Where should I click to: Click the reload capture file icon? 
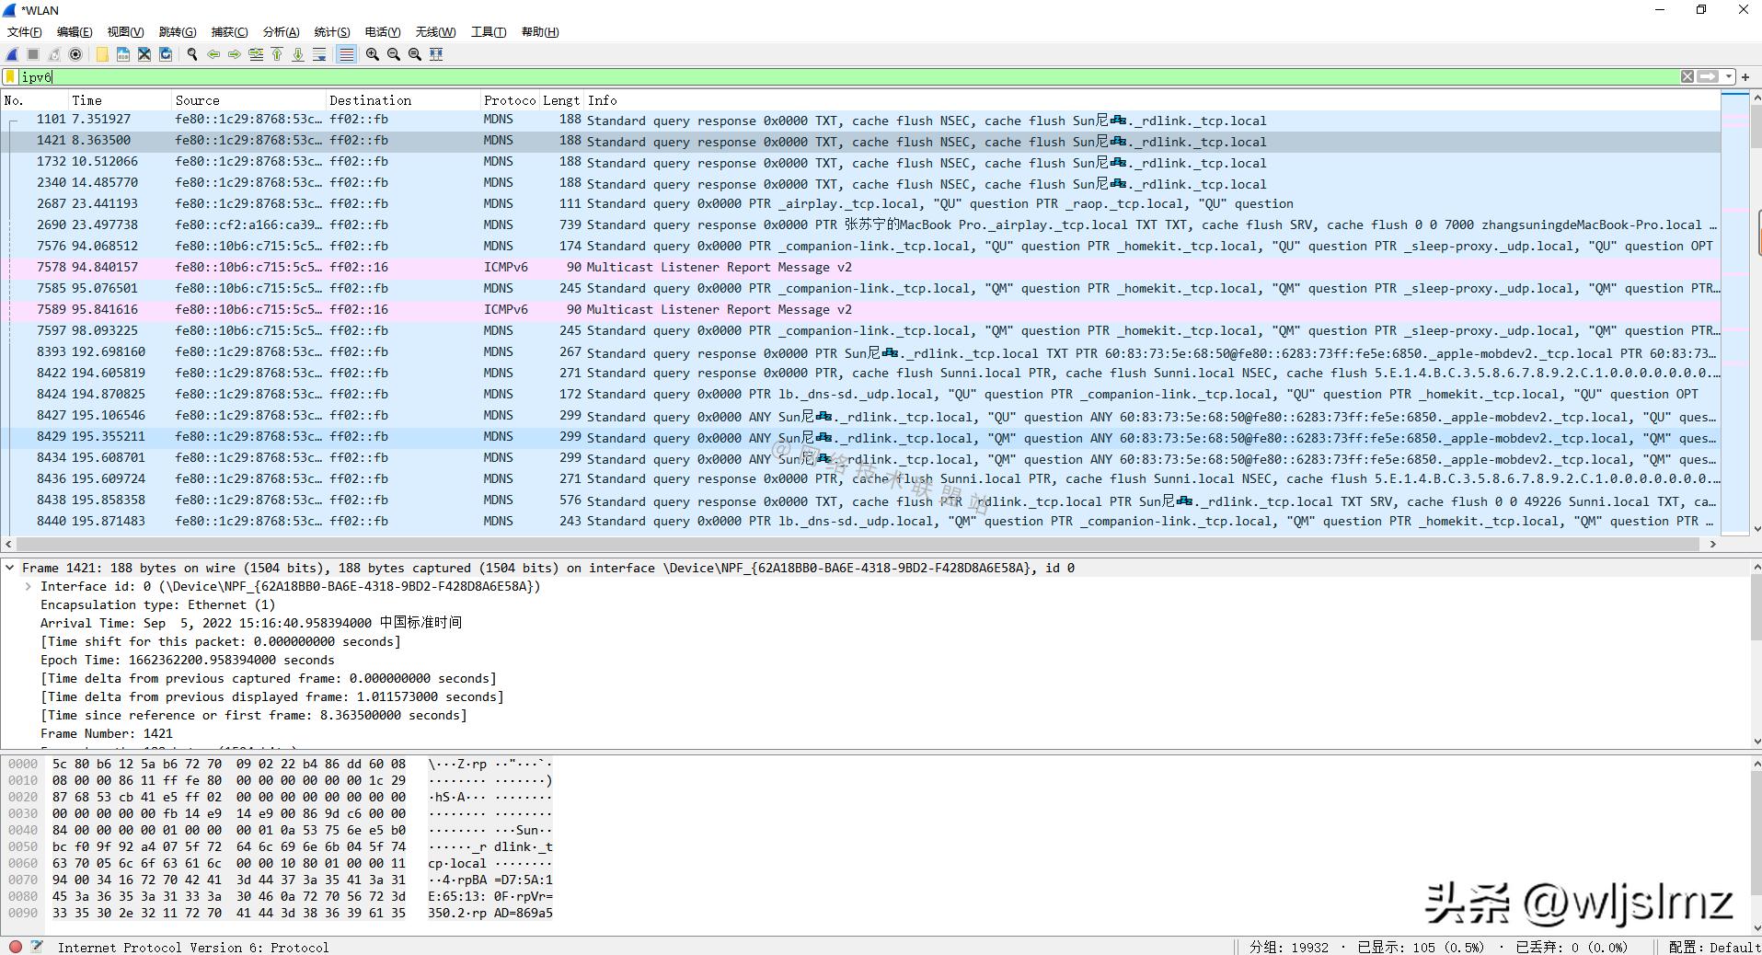166,54
